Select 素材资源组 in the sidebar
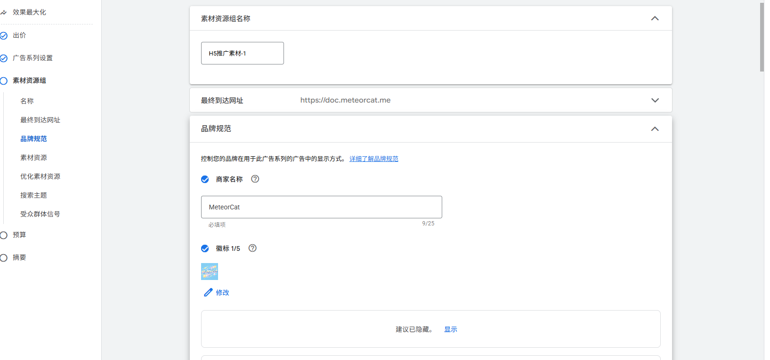The image size is (770, 360). 29,80
